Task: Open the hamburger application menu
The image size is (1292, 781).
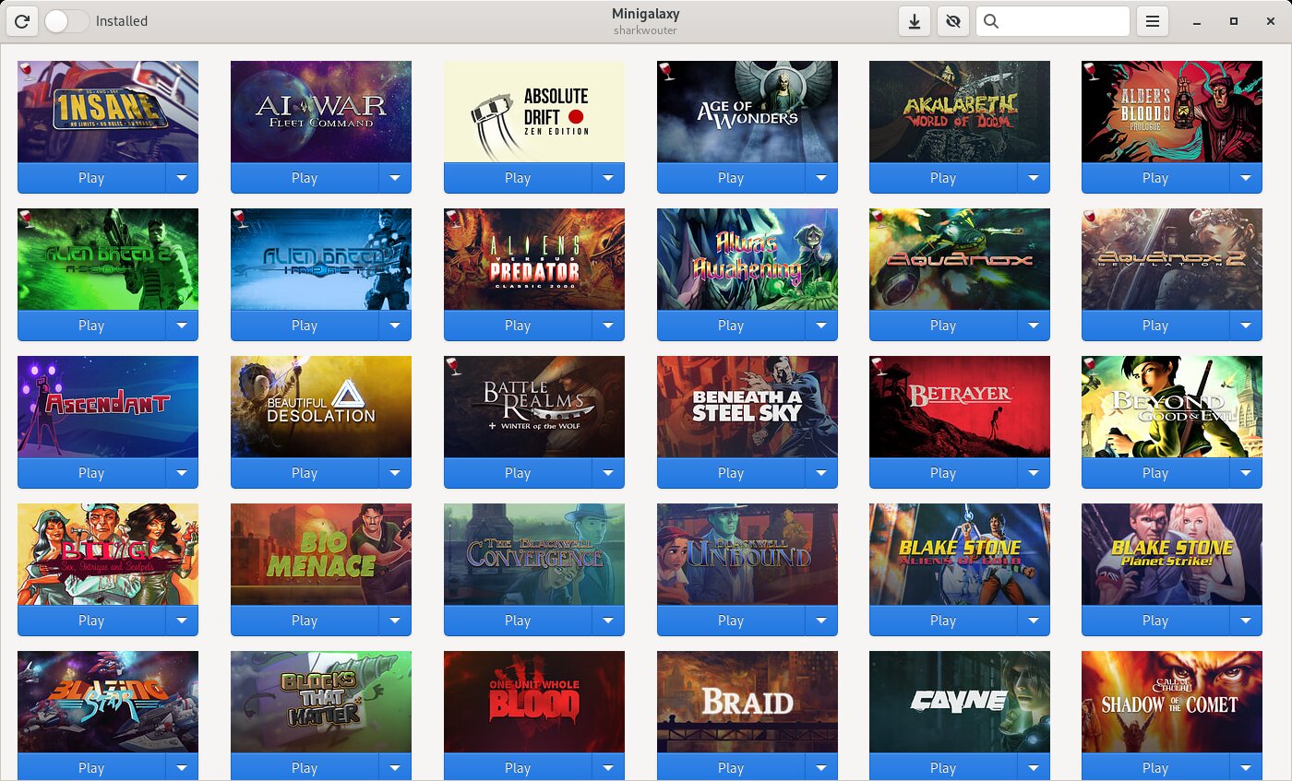Action: (x=1153, y=21)
